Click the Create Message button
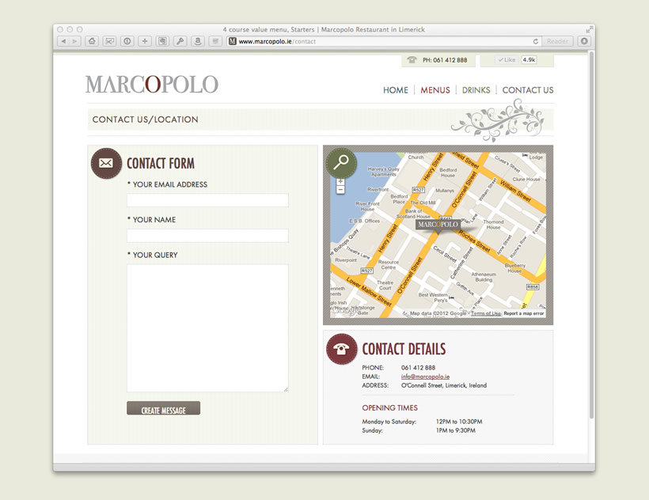 tap(164, 408)
